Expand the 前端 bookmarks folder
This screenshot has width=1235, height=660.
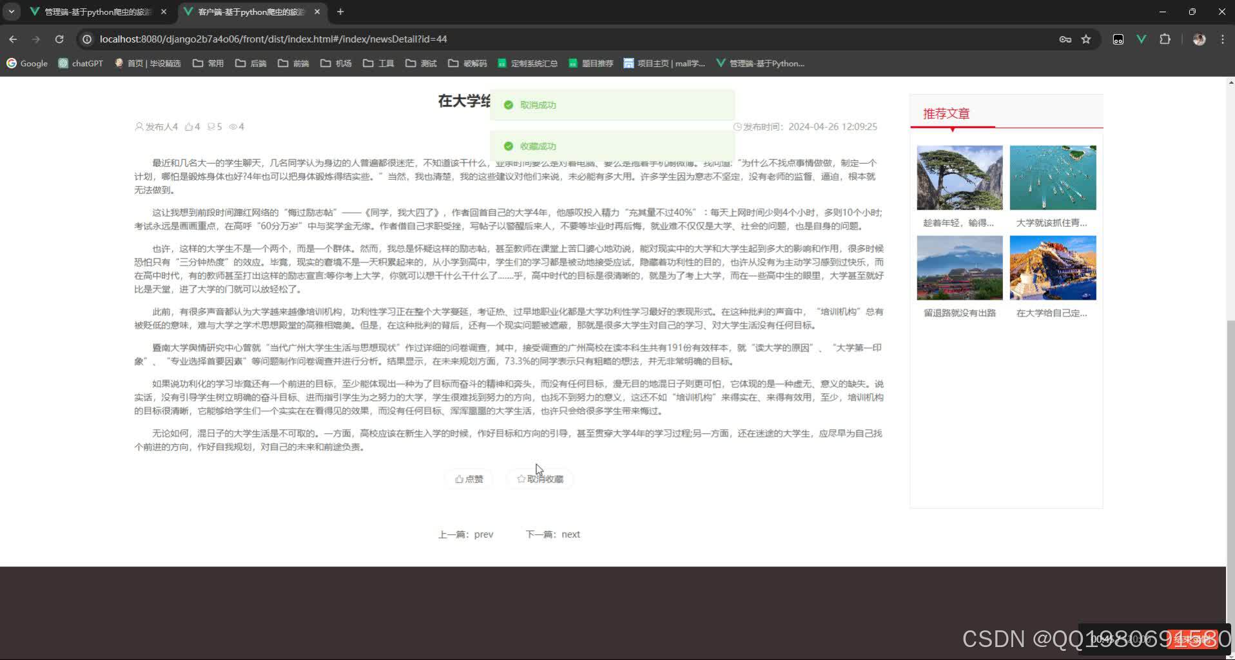pyautogui.click(x=293, y=63)
